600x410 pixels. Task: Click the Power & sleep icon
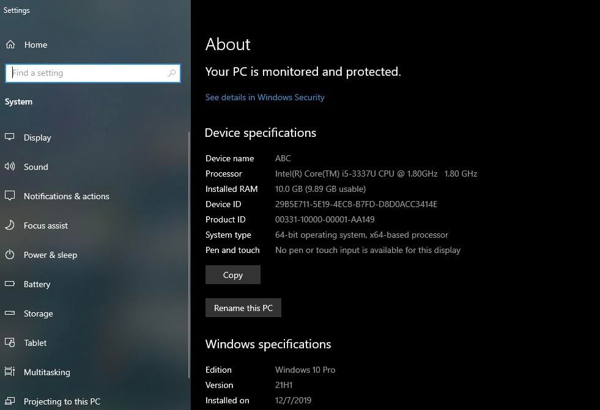10,255
